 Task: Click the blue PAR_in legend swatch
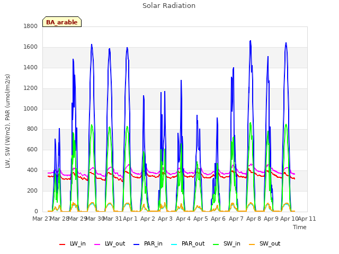click(137, 244)
